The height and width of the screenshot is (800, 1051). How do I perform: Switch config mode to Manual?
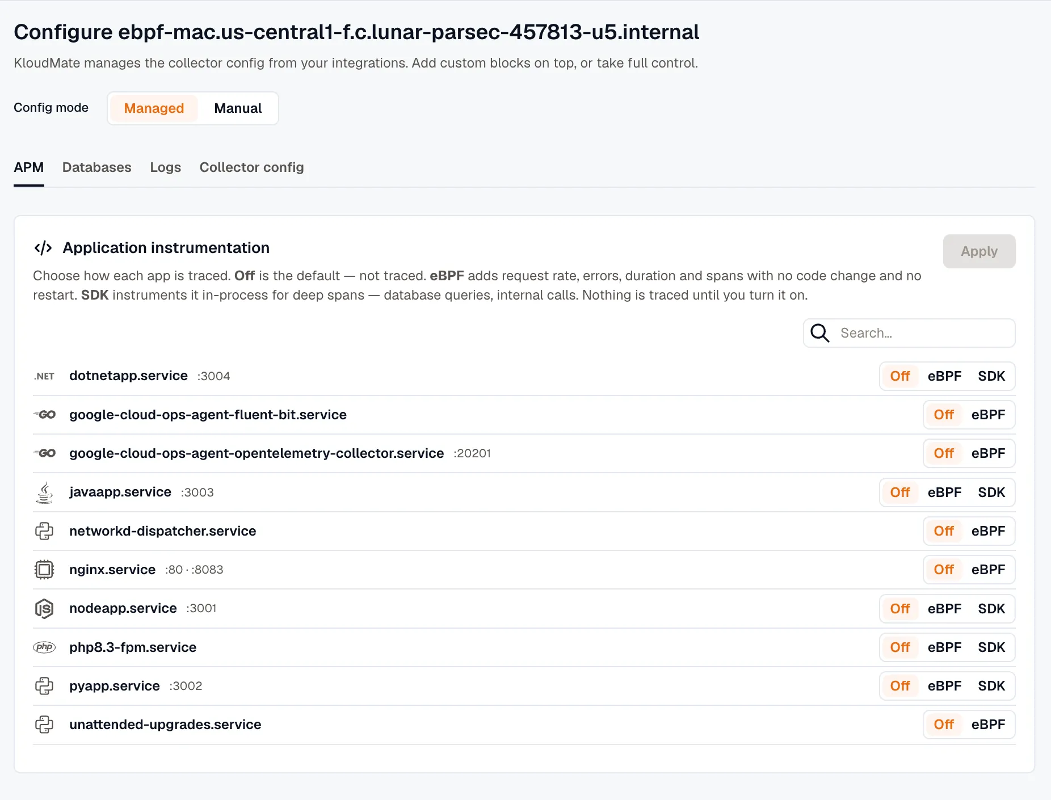coord(238,108)
